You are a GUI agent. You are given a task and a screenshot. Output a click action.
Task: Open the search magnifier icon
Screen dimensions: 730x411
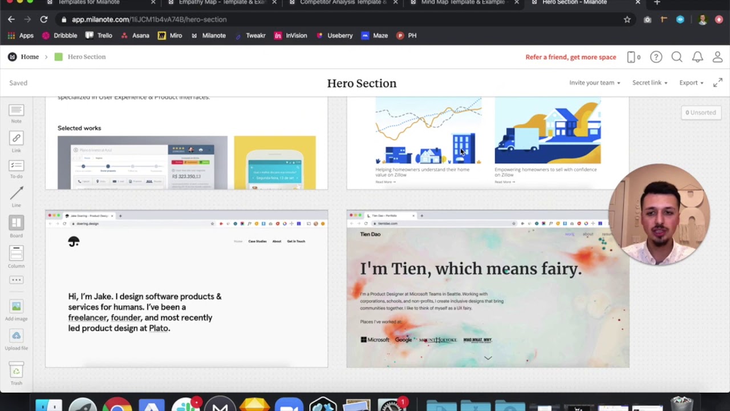pyautogui.click(x=676, y=57)
